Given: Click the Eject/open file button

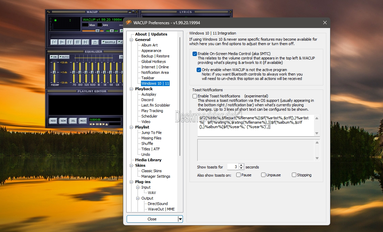Looking at the screenshot, I should point(95,42).
